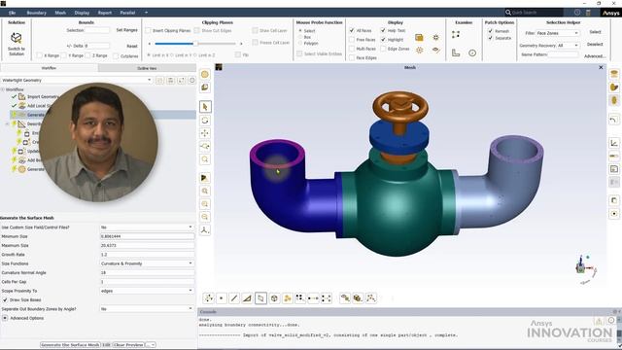Click the yellow display window icon
622x350 pixels.
pos(419,37)
